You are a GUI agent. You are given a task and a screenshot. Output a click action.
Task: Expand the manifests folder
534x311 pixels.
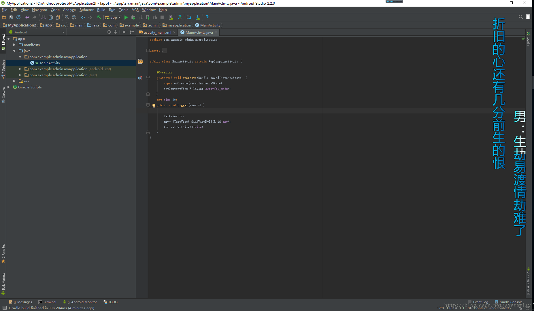coord(14,45)
